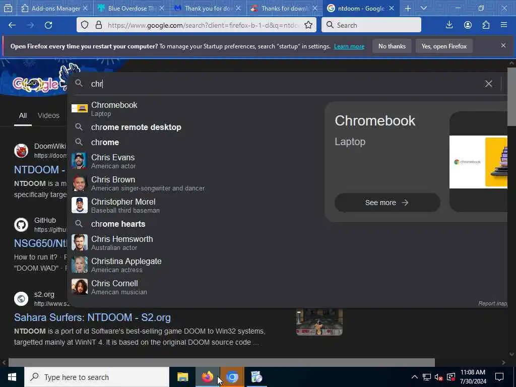Open Sahara Surfers: NTDOOM result link
The width and height of the screenshot is (516, 387).
coord(93,317)
